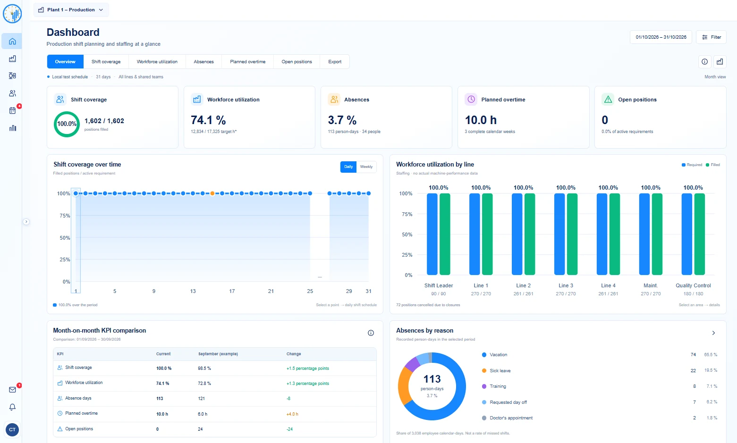Image resolution: width=737 pixels, height=443 pixels.
Task: Click the orange data point on coverage chart
Action: (x=212, y=193)
